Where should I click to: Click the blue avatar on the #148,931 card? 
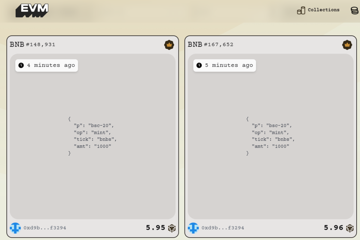coord(15,228)
